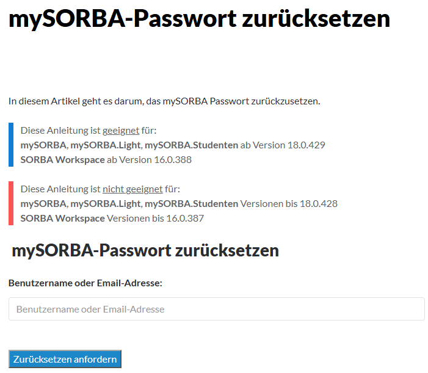Click mySORBA.Studenten in the blue note
428x373 pixels.
(191, 145)
